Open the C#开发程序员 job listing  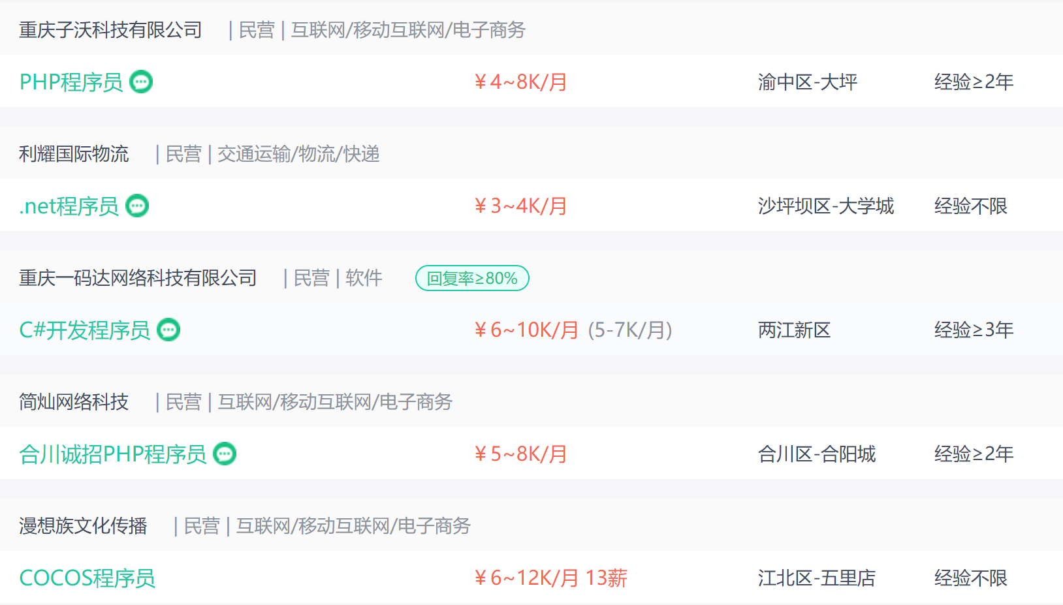(85, 330)
